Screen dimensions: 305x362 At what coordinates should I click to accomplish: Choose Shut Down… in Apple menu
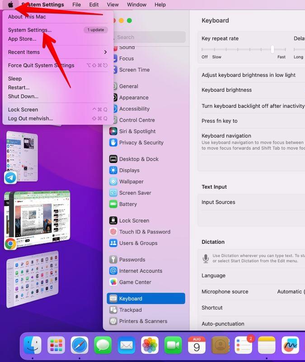[23, 96]
